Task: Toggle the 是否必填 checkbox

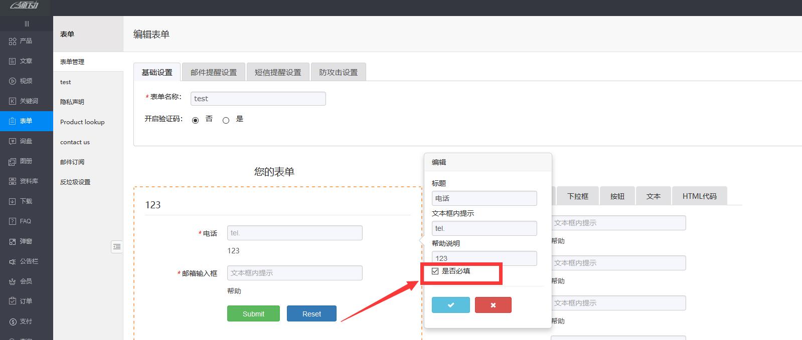Action: pyautogui.click(x=435, y=271)
